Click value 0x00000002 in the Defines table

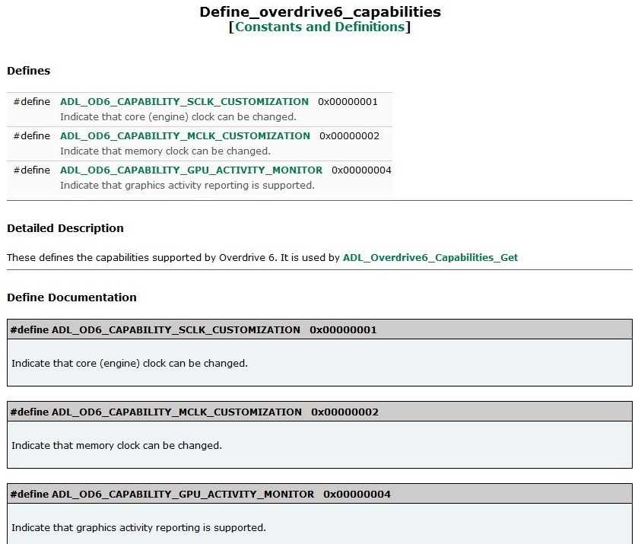click(x=349, y=136)
